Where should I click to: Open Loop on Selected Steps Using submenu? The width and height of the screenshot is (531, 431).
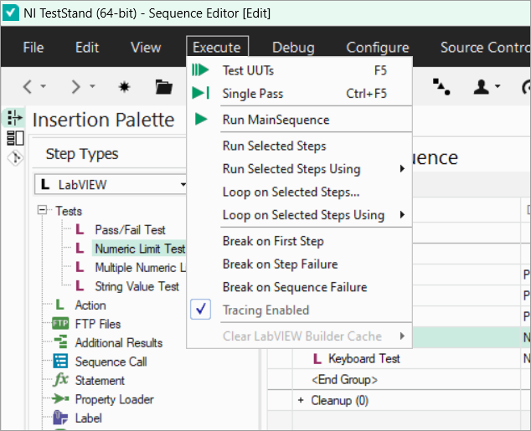coord(299,214)
